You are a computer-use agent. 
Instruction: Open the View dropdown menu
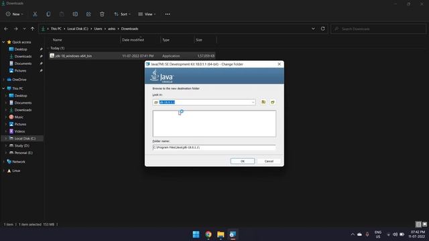(x=147, y=14)
